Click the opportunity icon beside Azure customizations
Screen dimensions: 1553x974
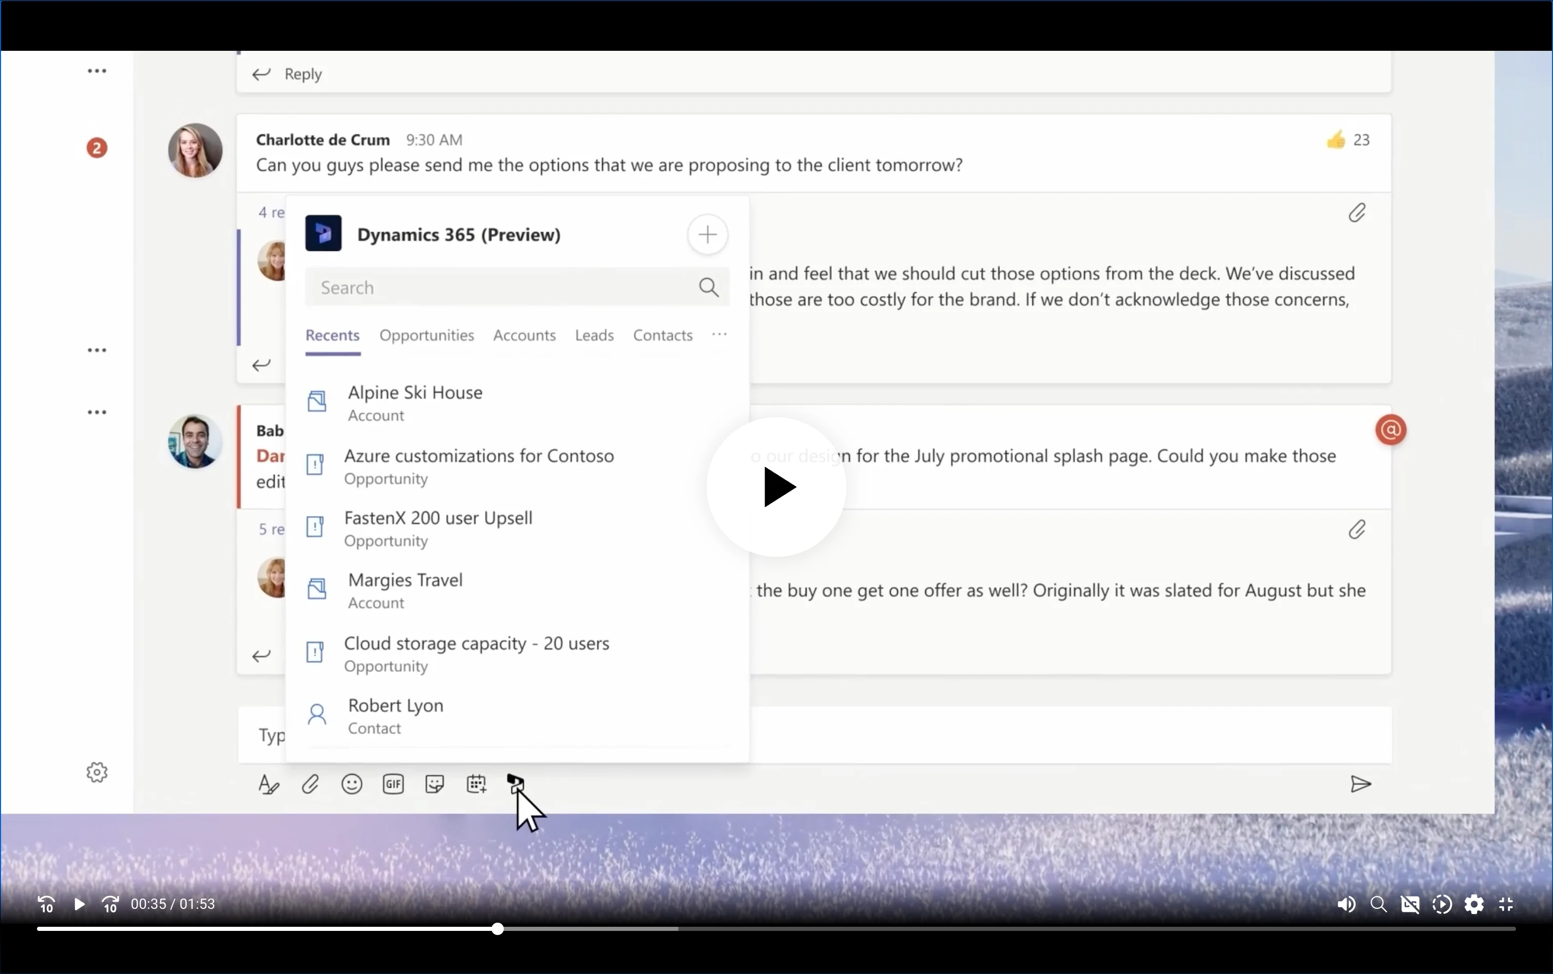315,464
